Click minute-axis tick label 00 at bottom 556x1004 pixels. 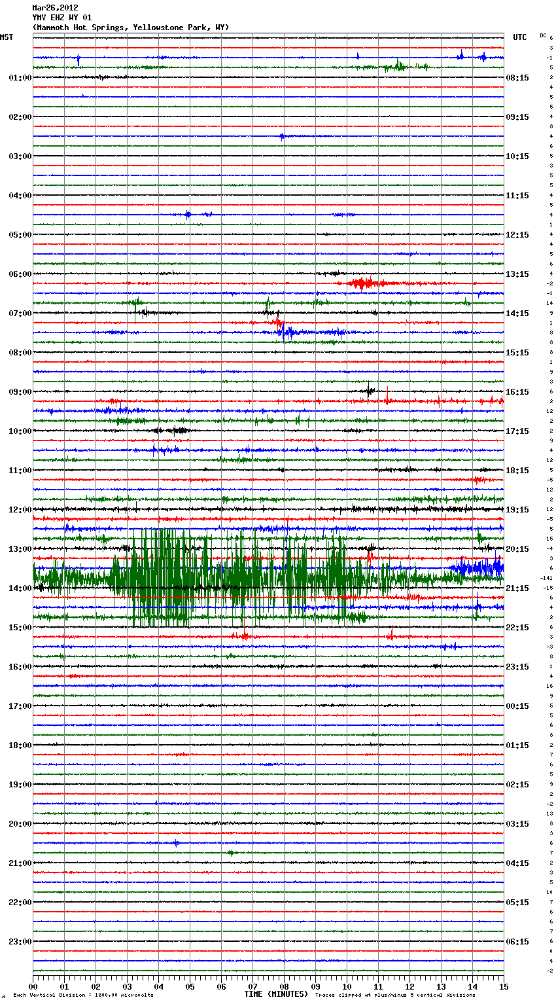[x=33, y=986]
